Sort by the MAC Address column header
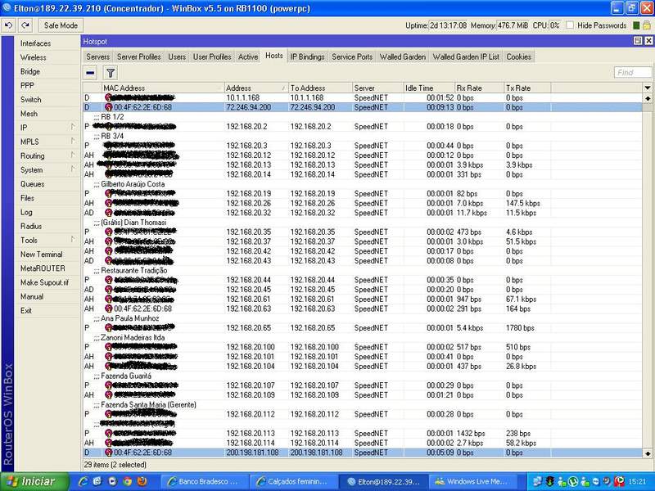 [x=163, y=88]
